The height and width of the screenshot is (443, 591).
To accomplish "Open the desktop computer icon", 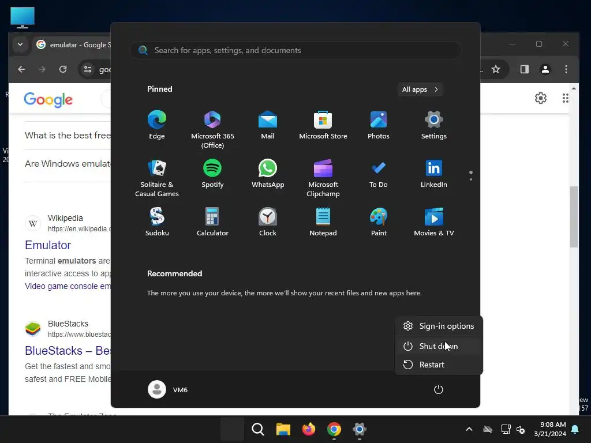I will (x=23, y=17).
